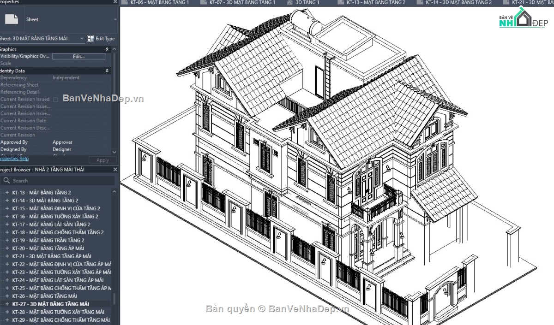Click the sheet icon on KT-14 tab
Image resolution: width=554 pixels, height=325 pixels.
point(420,2)
